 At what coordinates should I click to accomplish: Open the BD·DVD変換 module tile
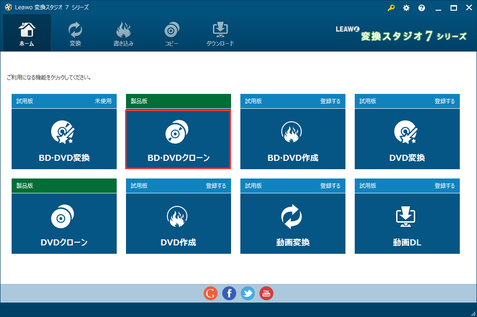point(64,139)
